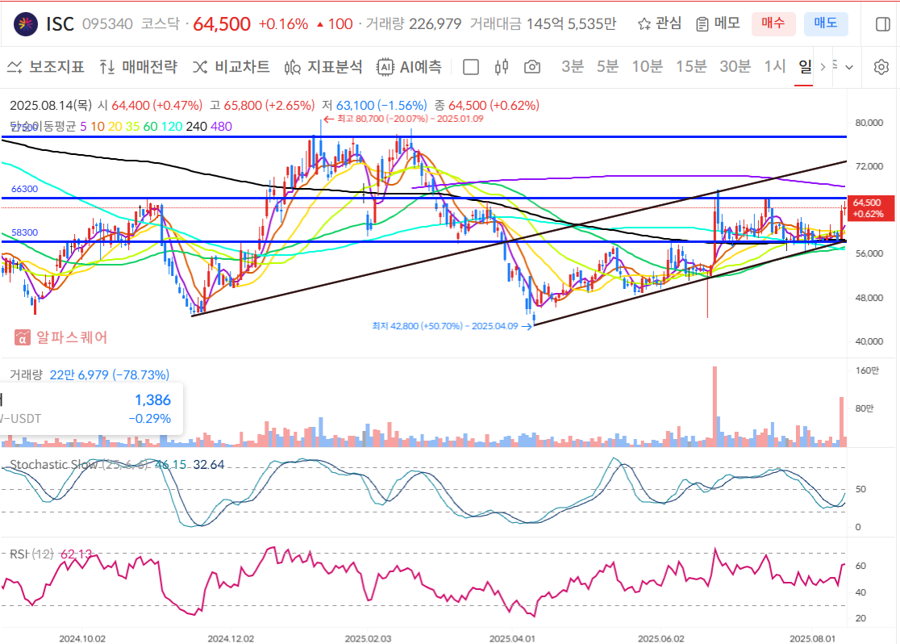The height and width of the screenshot is (644, 900).
Task: Click the 매수 buy button
Action: point(773,23)
